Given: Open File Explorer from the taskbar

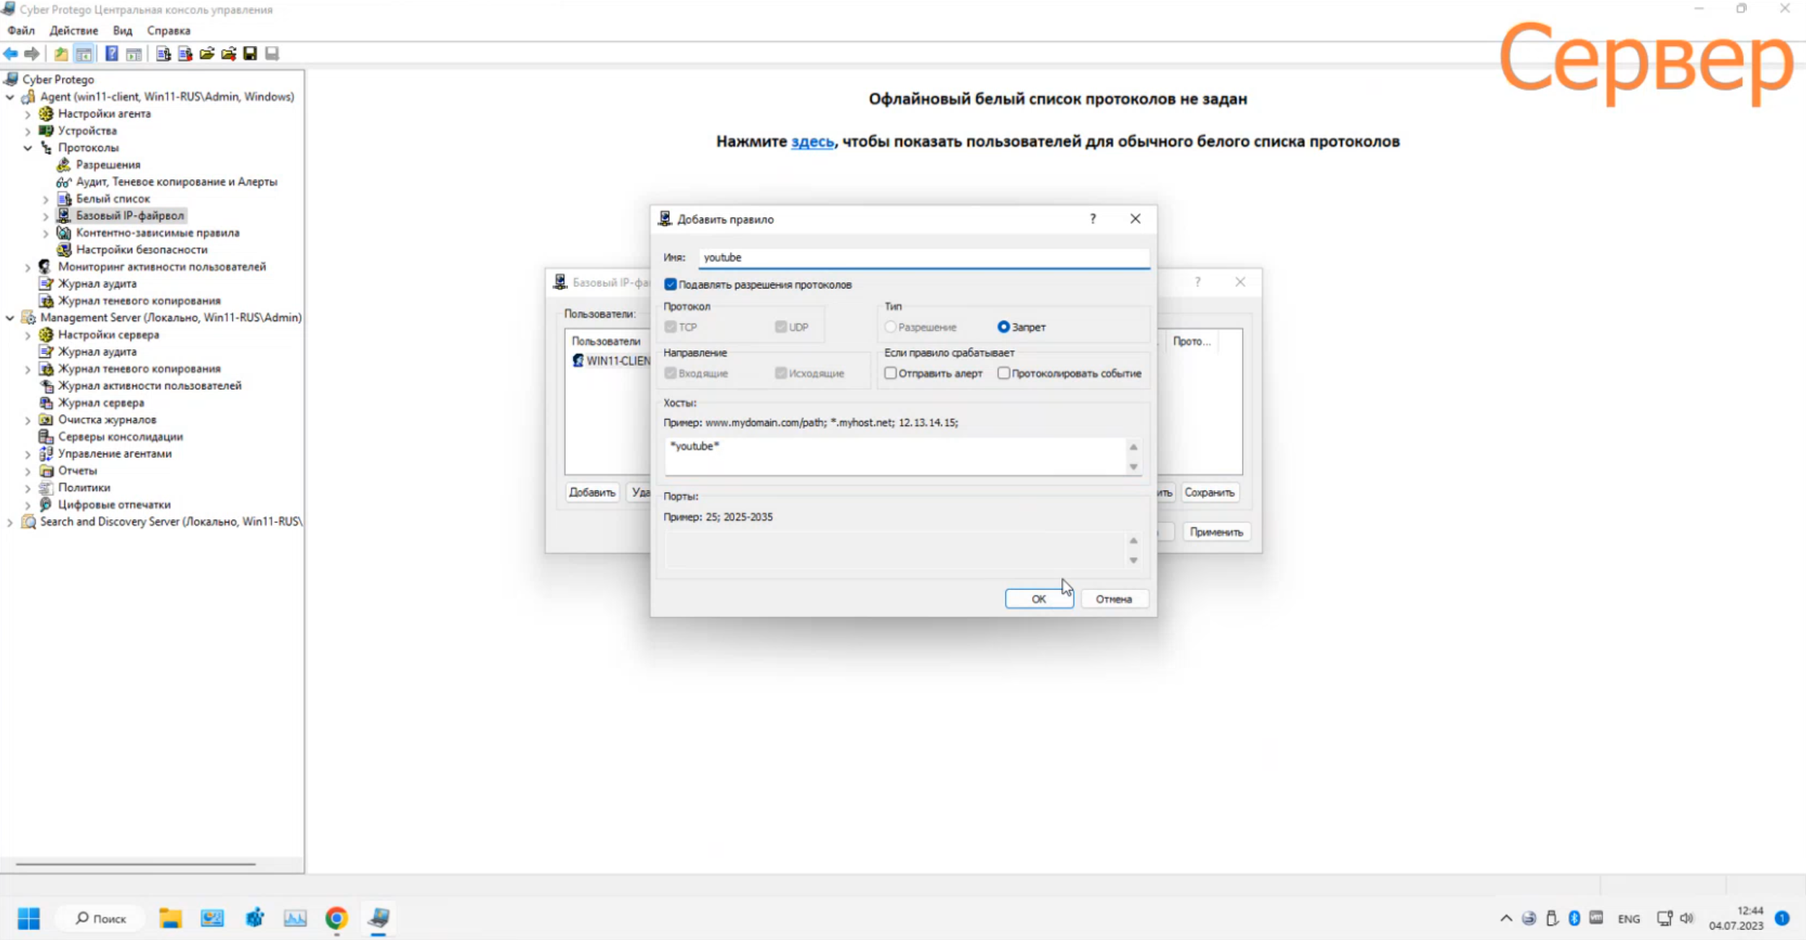Looking at the screenshot, I should point(170,918).
